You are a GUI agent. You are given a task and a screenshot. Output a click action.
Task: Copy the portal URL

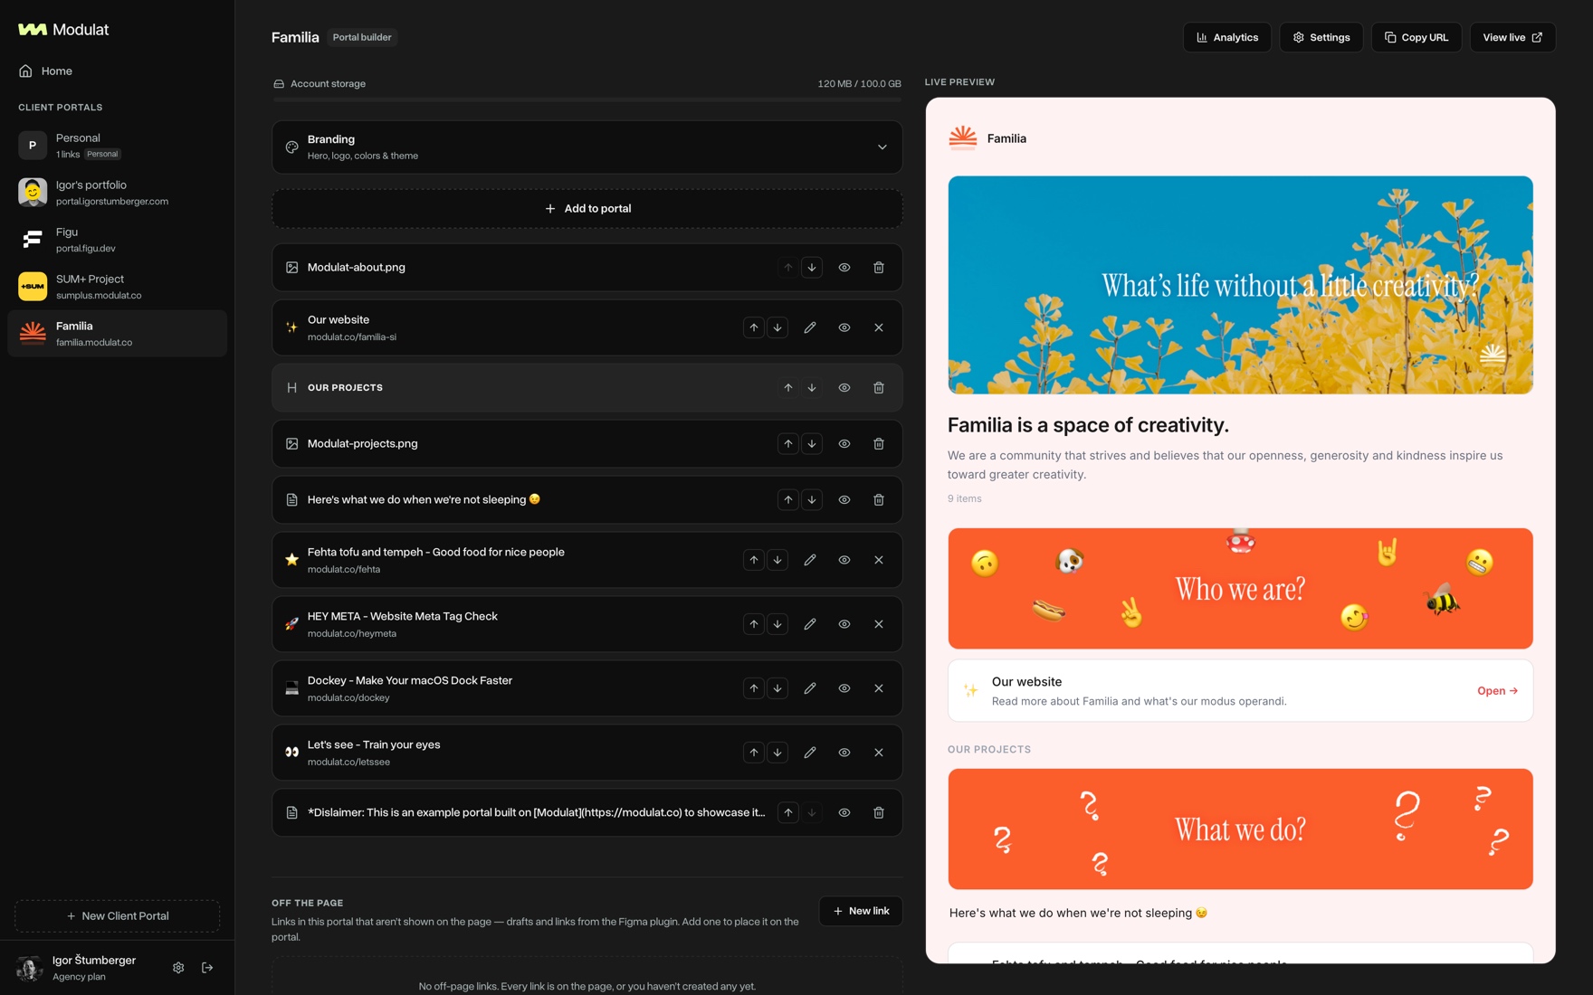coord(1417,37)
